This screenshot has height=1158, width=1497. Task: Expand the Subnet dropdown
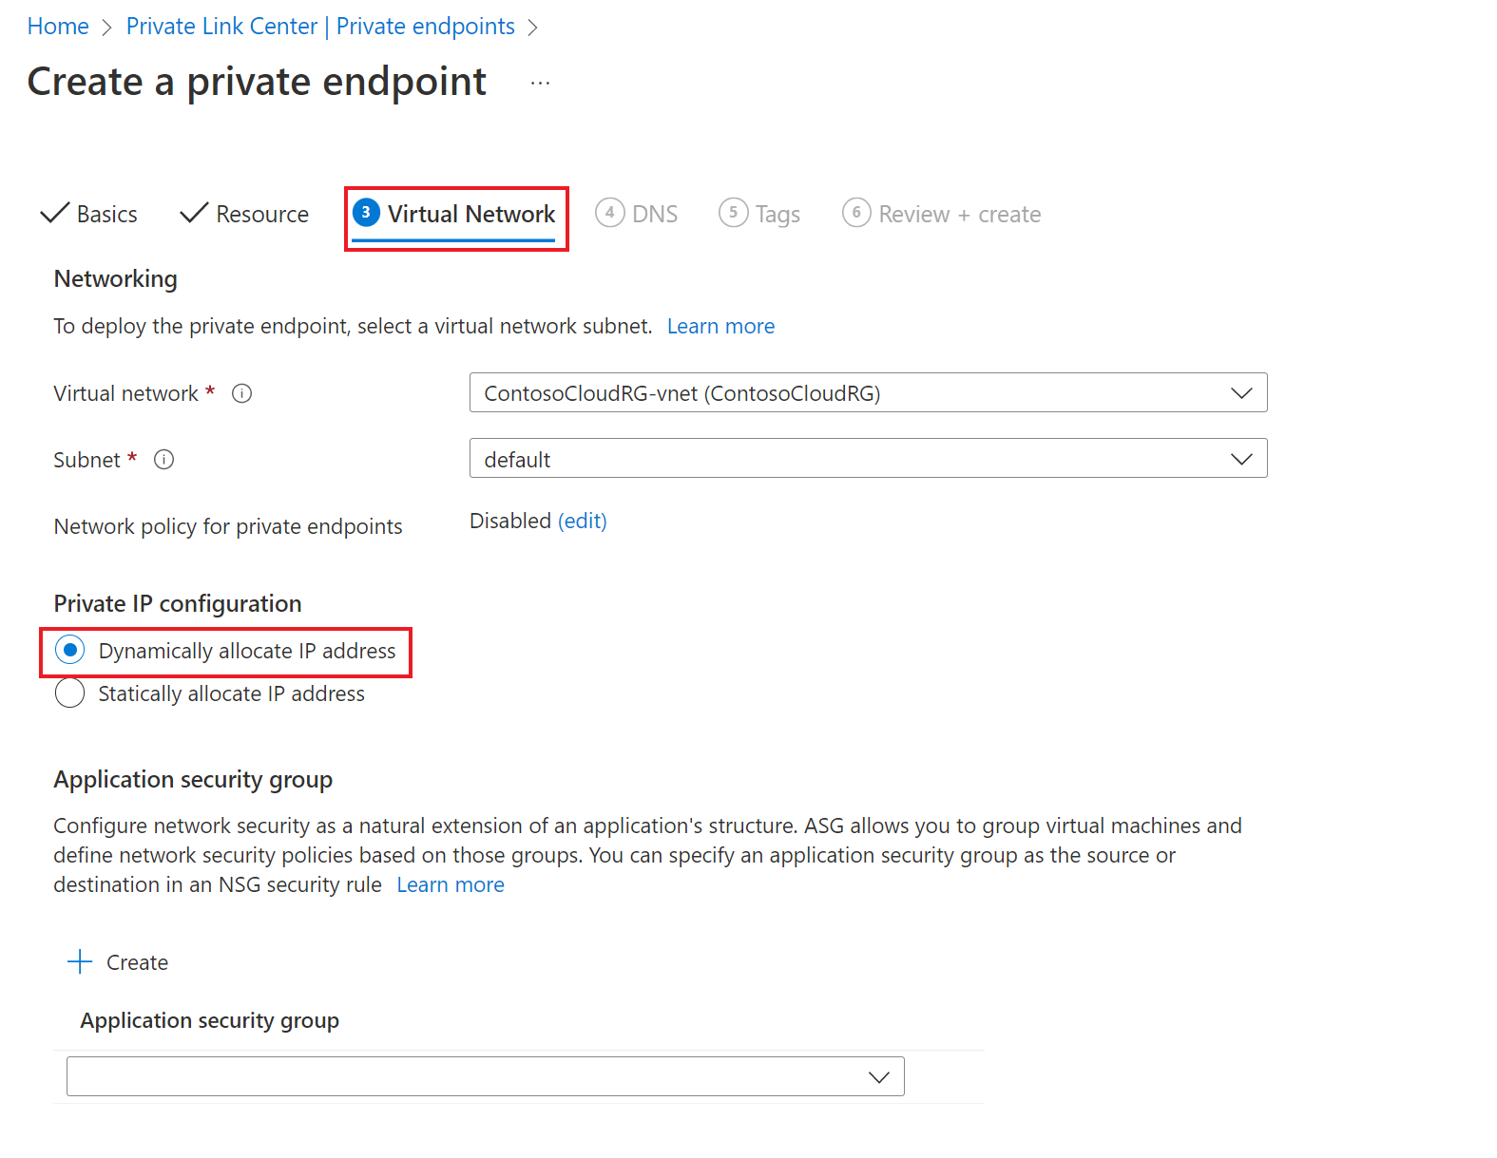(867, 459)
